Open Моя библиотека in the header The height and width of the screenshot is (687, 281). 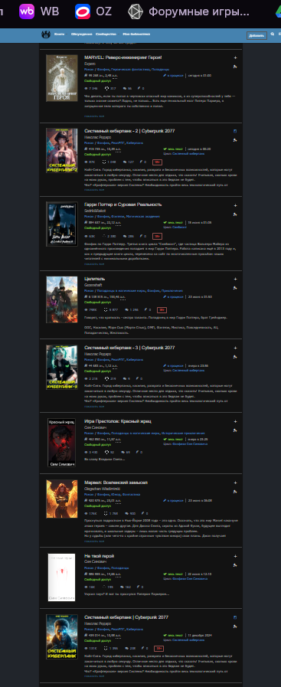tap(136, 34)
